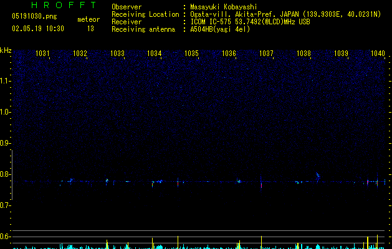
Task: Click the 1037 time axis marker
Action: (266, 54)
